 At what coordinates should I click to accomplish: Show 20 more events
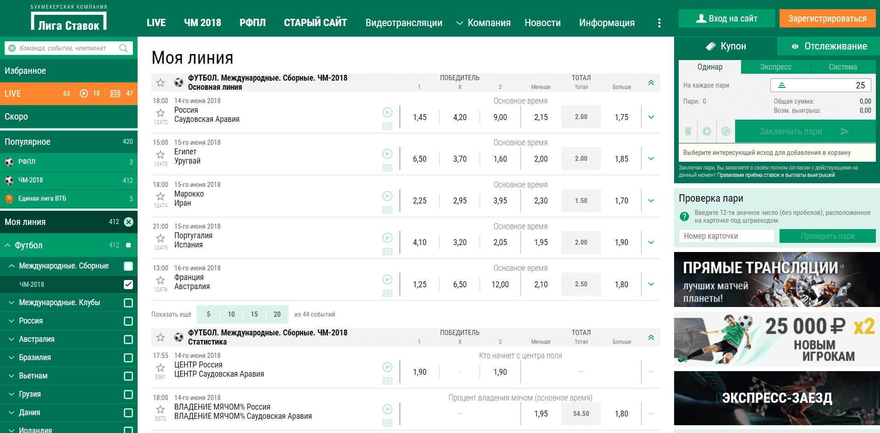tap(277, 314)
